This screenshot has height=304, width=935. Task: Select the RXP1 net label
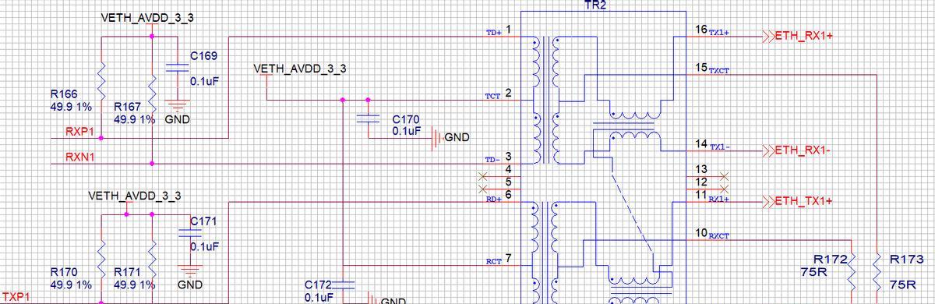[x=80, y=132]
